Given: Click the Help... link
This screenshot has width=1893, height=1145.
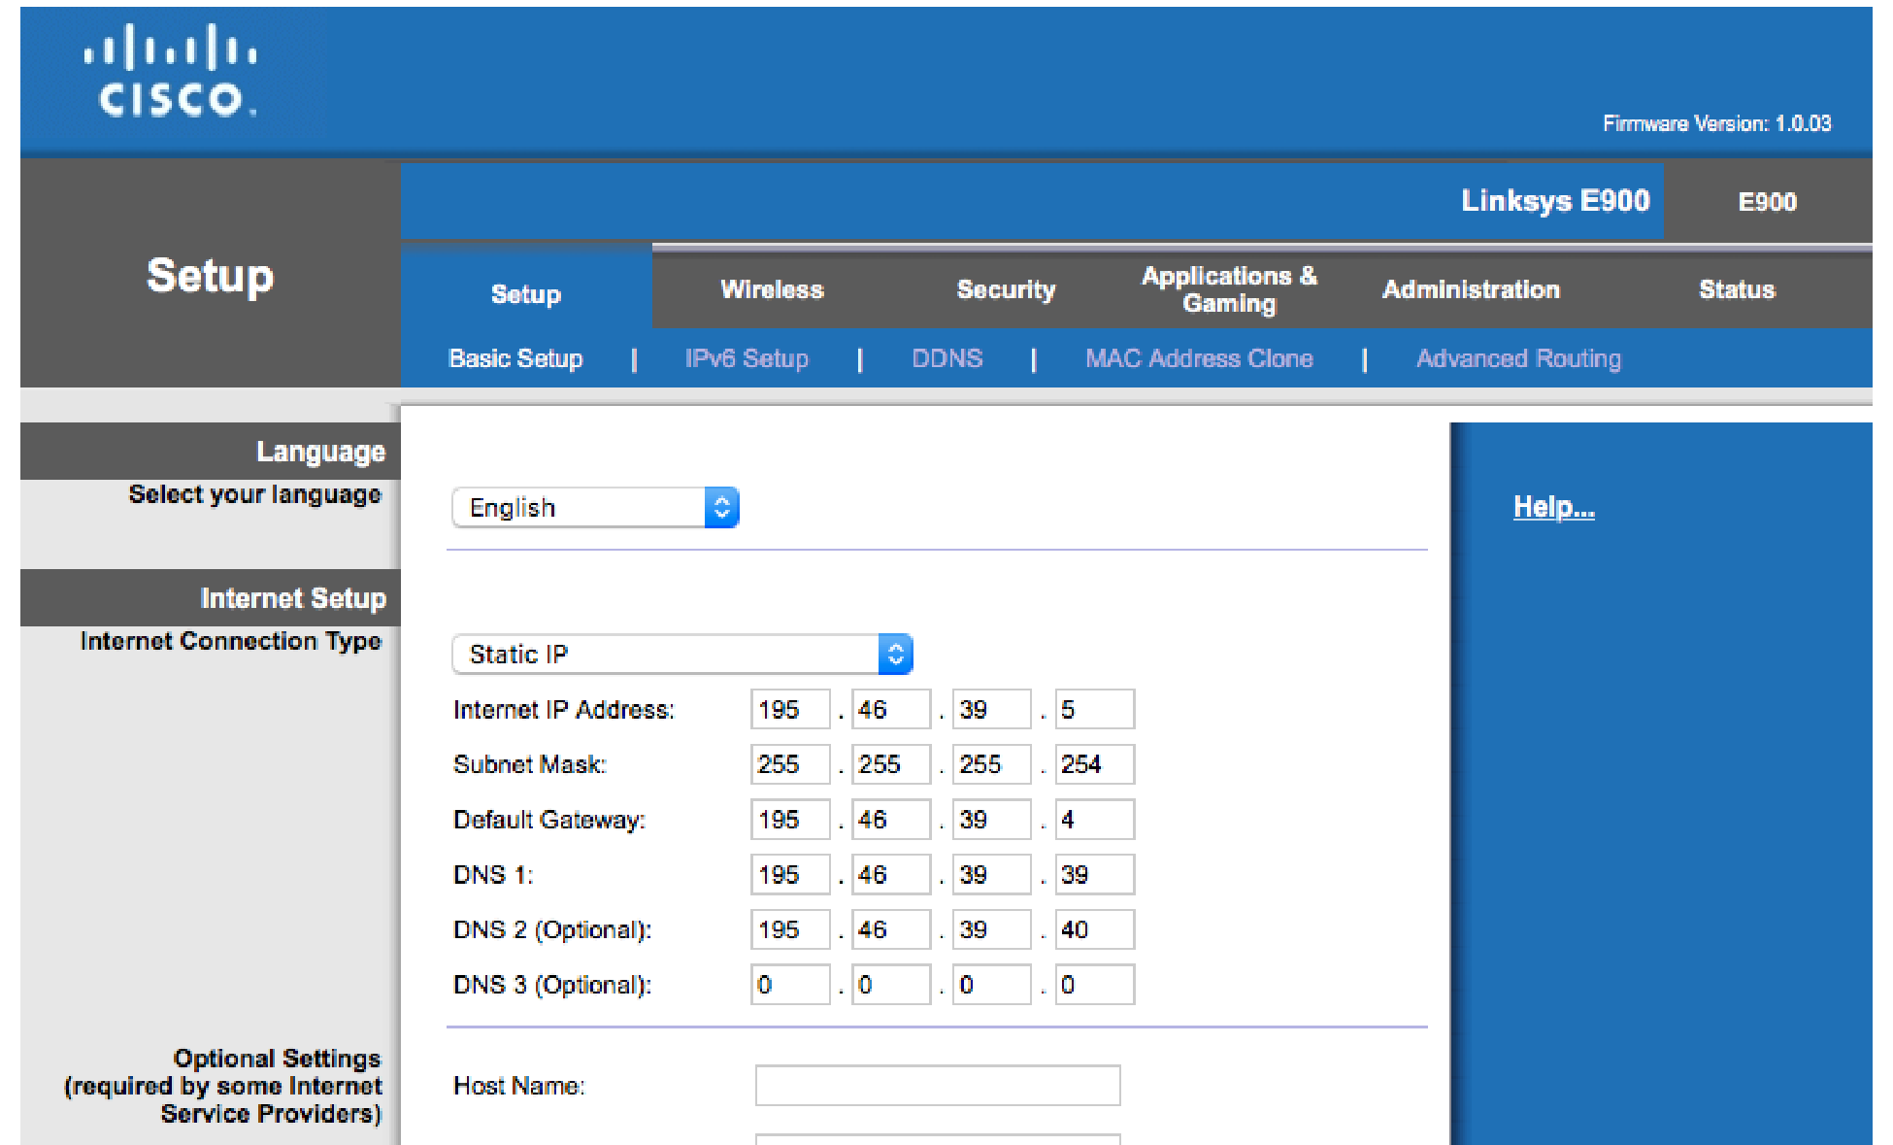Looking at the screenshot, I should pos(1553,507).
